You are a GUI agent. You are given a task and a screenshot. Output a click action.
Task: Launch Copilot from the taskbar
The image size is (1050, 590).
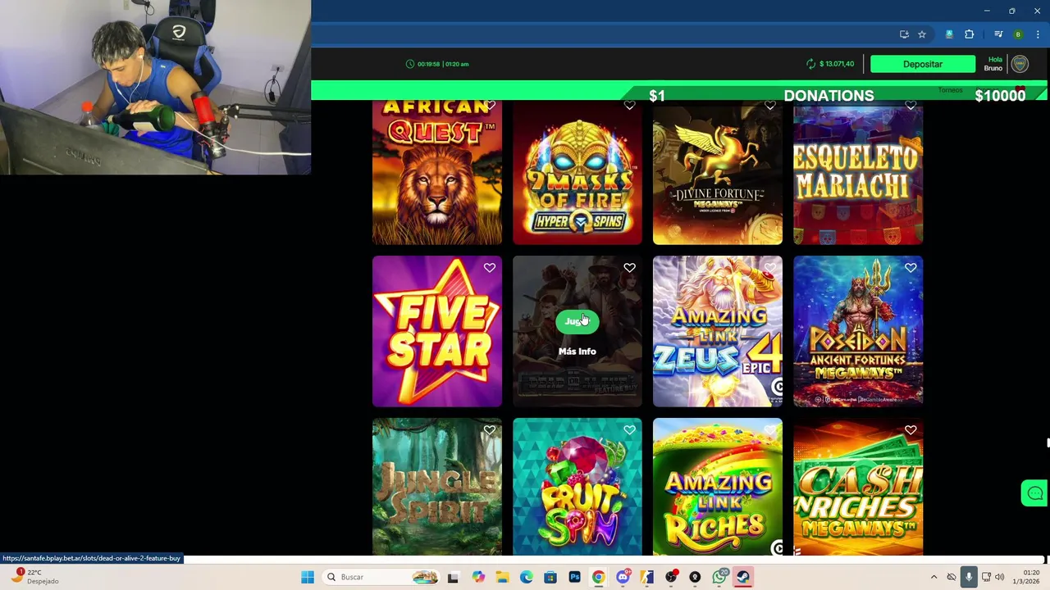point(478,577)
